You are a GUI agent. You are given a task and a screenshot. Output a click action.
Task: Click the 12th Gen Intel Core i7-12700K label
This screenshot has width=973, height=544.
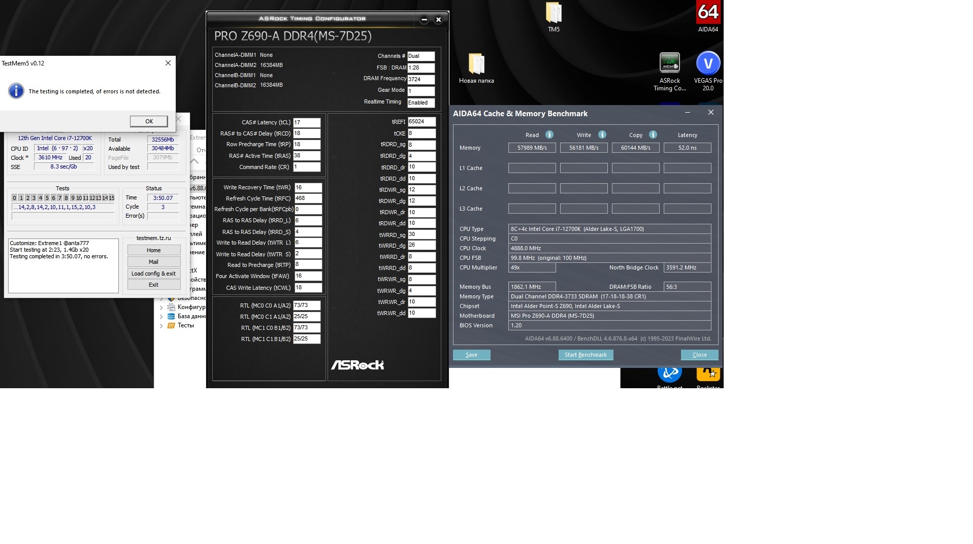tap(55, 138)
